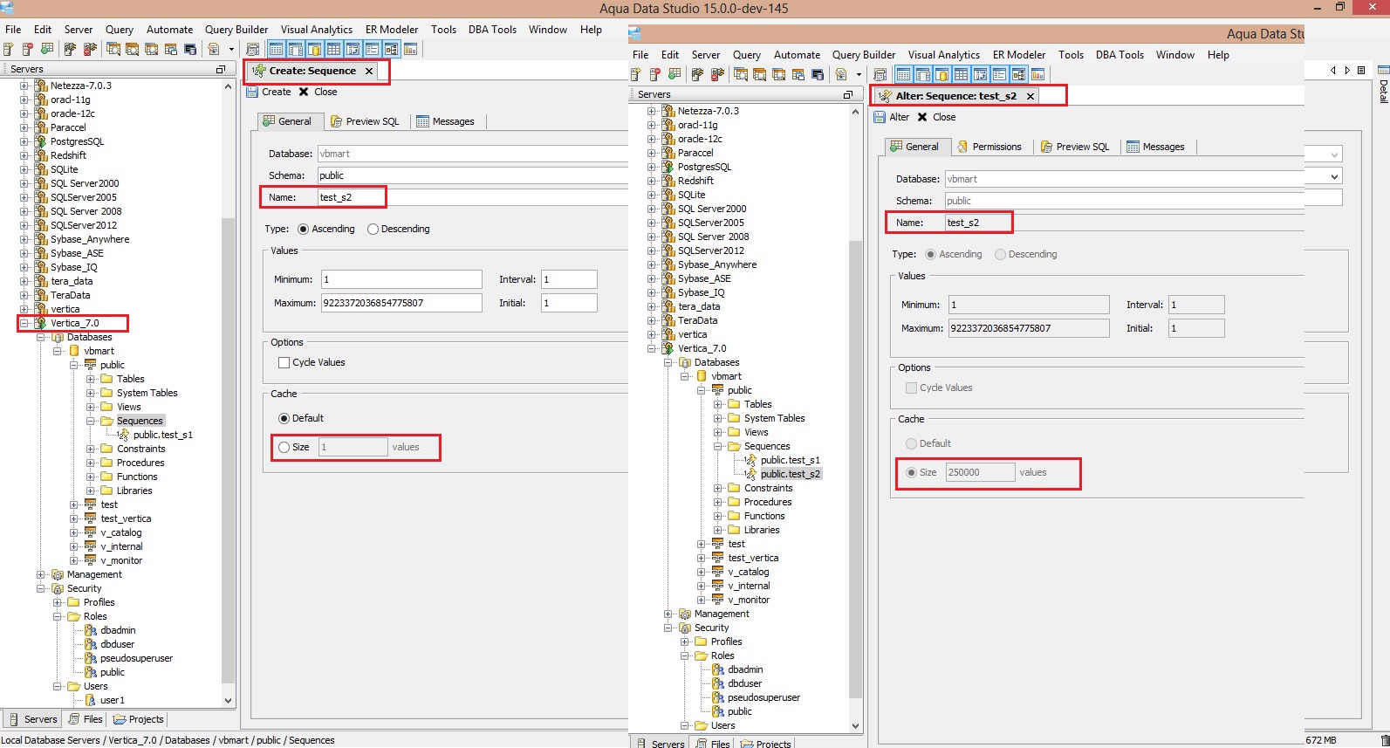
Task: Expand Management node in left tree
Action: 41,574
